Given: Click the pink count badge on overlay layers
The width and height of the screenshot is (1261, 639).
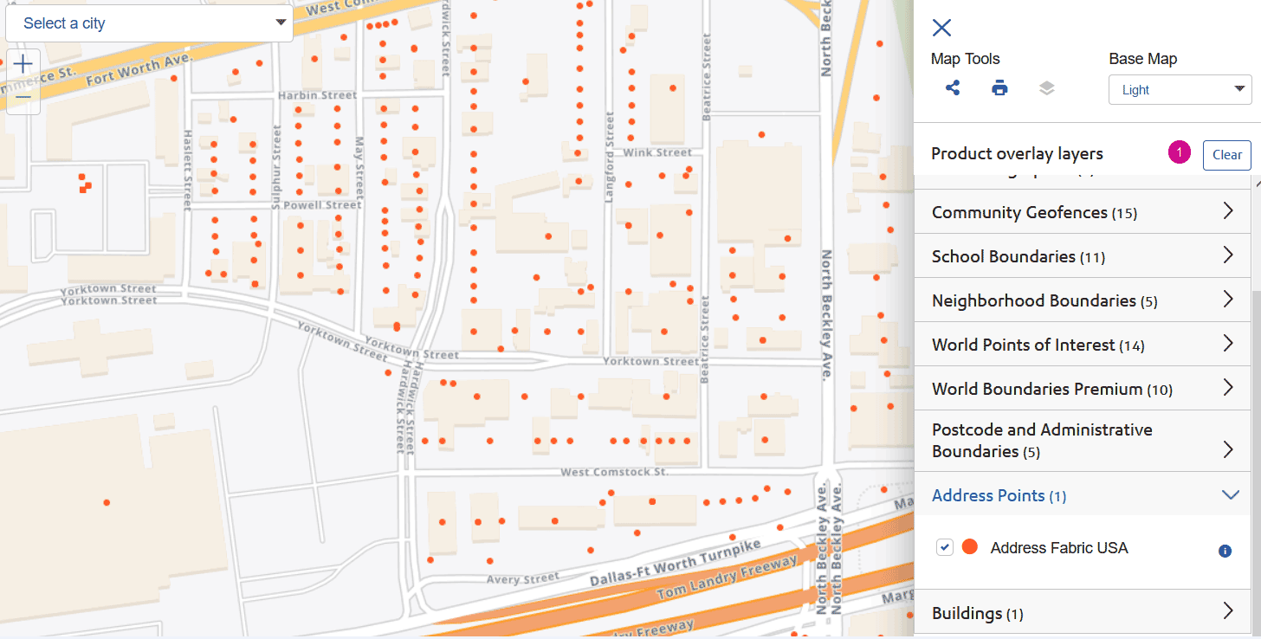Looking at the screenshot, I should click(x=1179, y=152).
